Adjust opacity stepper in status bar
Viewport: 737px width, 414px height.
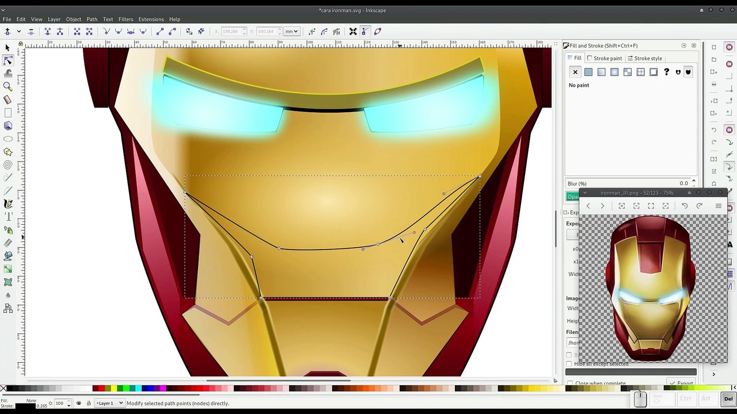tap(69, 403)
